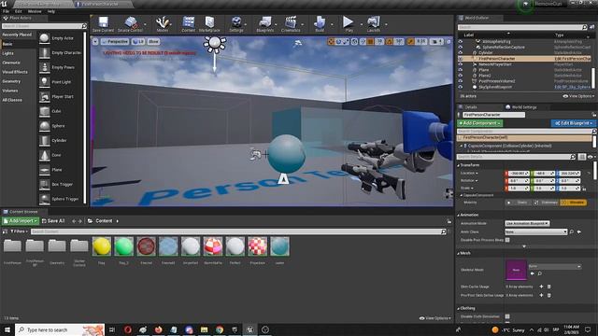Click the Skeletal Mesh purple thumbnail
Screen dimensions: 598x336
coord(516,270)
